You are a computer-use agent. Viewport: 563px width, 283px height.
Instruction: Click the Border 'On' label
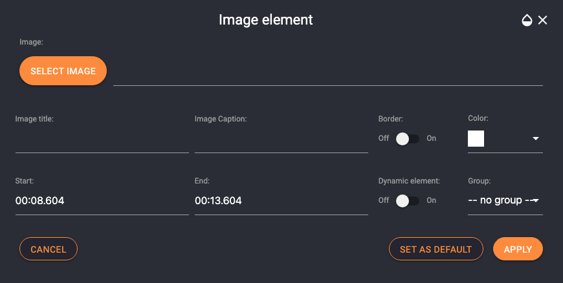pos(431,138)
